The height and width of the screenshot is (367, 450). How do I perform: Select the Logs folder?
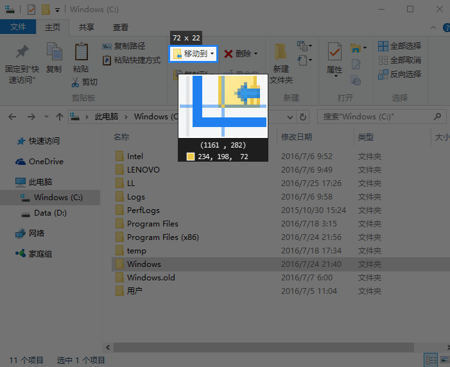click(x=130, y=197)
